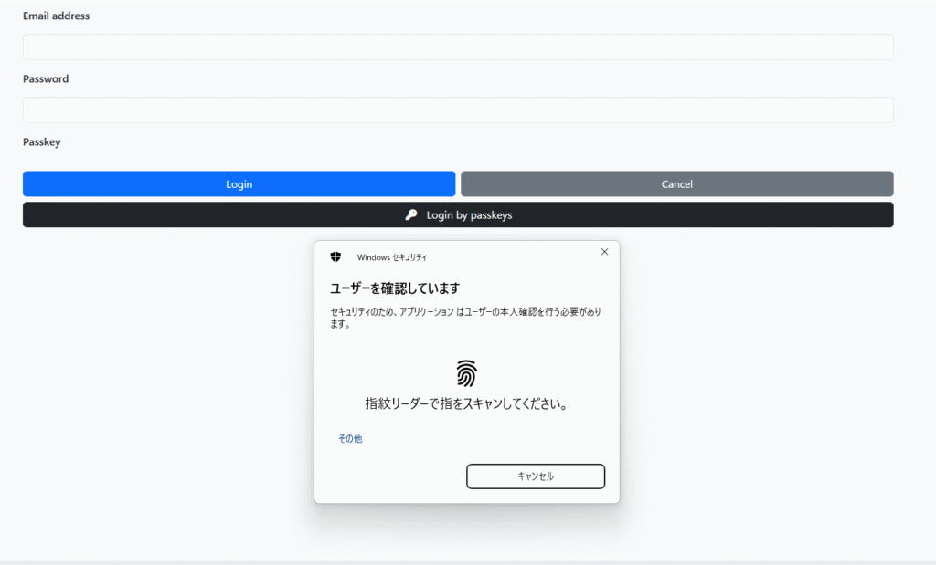
Task: Click the 指紋リーダーで指をスキャンしてください text
Action: point(466,404)
